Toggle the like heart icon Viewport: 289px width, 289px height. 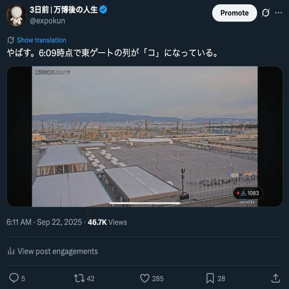(145, 278)
